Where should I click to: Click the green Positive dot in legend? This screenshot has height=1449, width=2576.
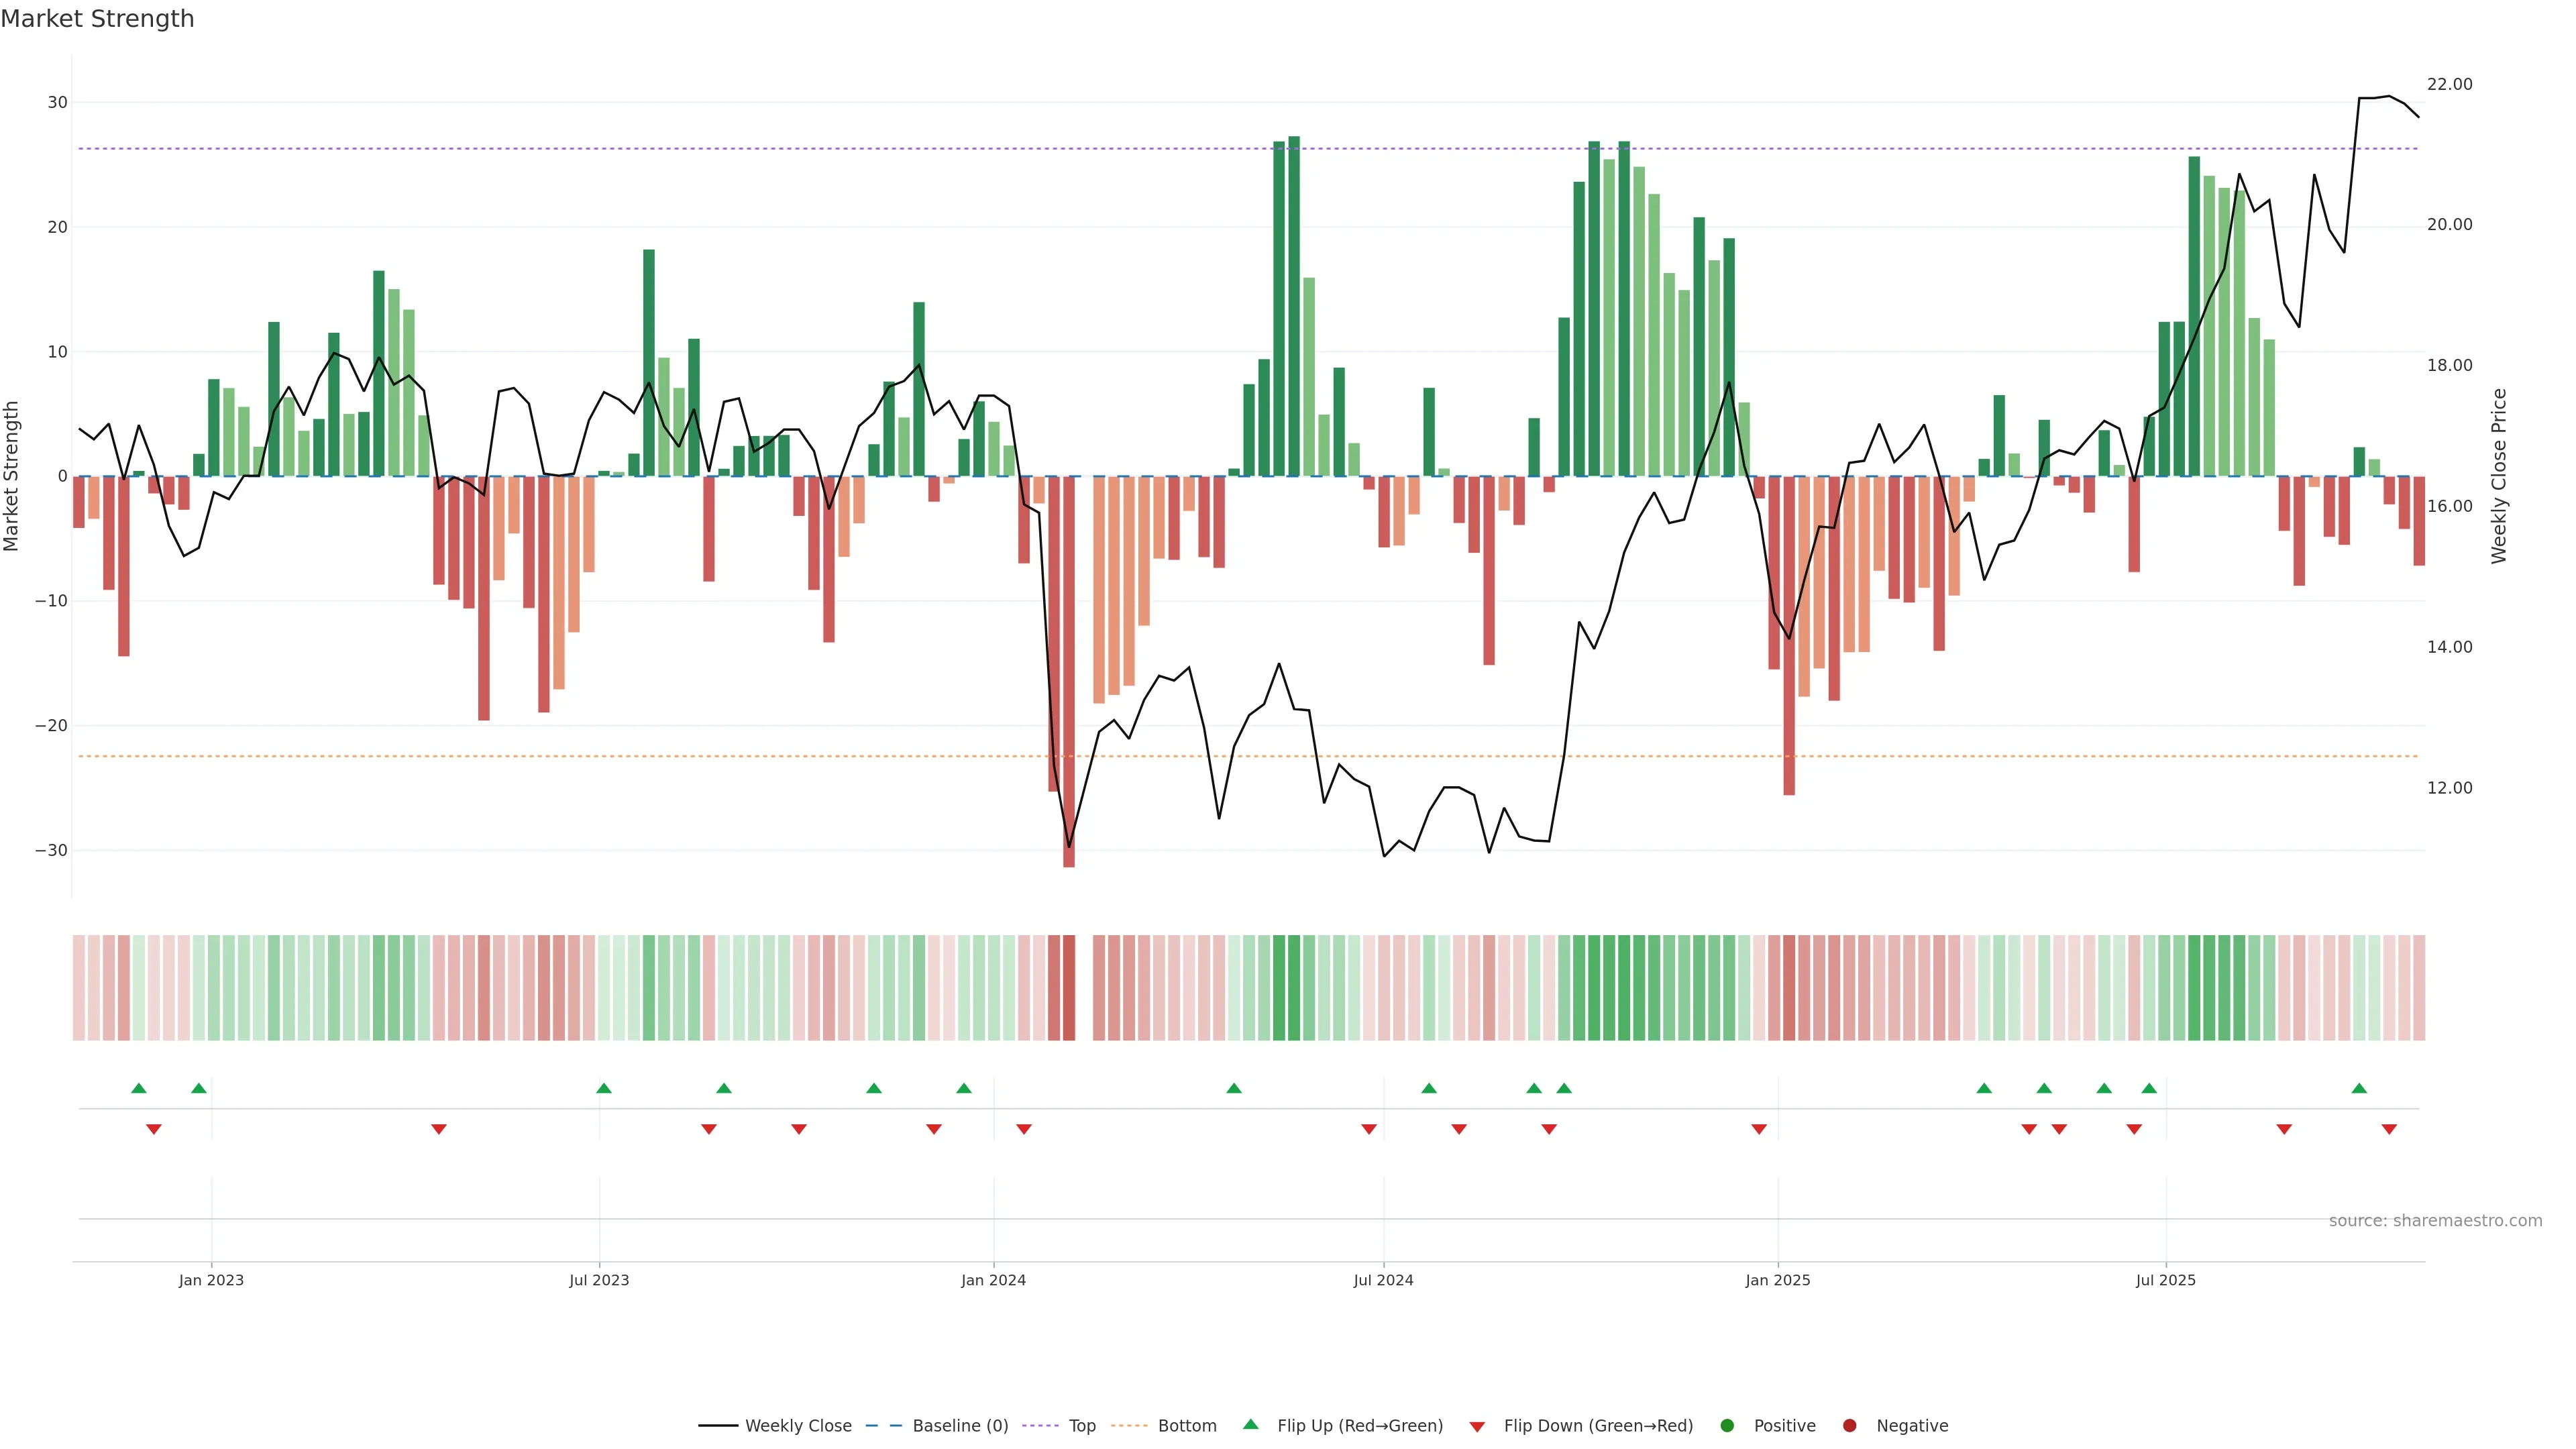pyautogui.click(x=1727, y=1426)
